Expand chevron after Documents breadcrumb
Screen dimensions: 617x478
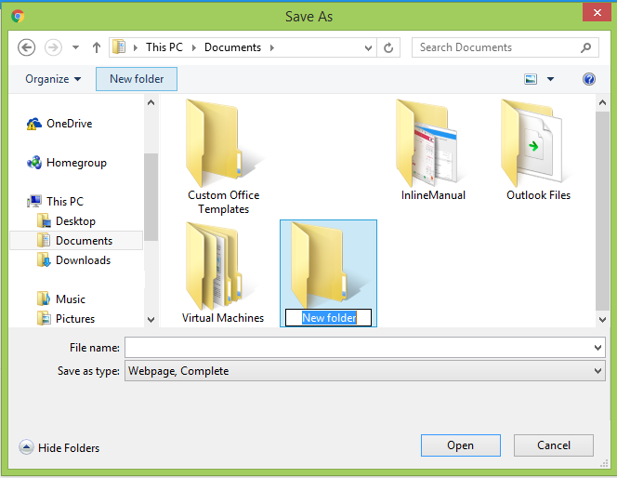[x=272, y=47]
